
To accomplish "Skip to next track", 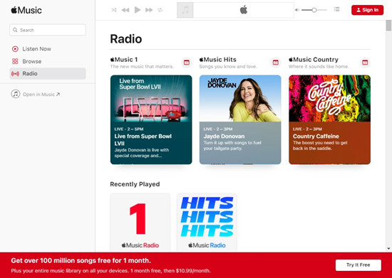I will pos(149,10).
